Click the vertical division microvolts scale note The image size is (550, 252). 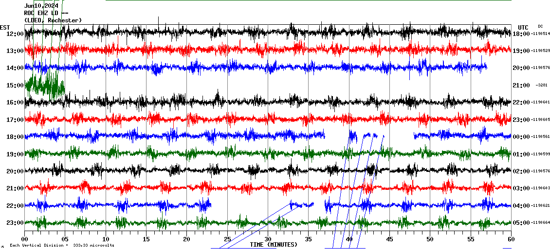click(x=62, y=245)
